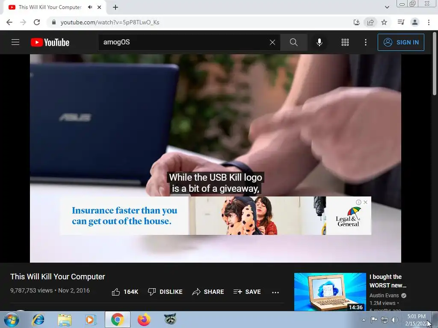
Task: Clear the amogOS search text
Action: pos(272,42)
